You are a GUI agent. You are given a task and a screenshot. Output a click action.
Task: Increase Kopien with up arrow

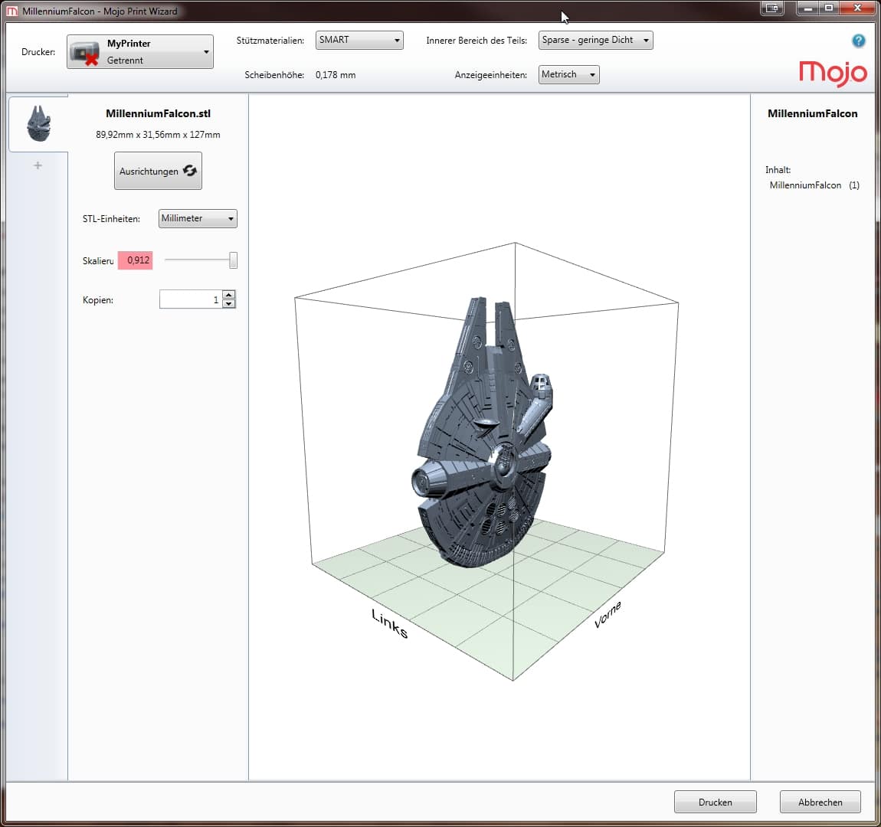[x=229, y=295]
